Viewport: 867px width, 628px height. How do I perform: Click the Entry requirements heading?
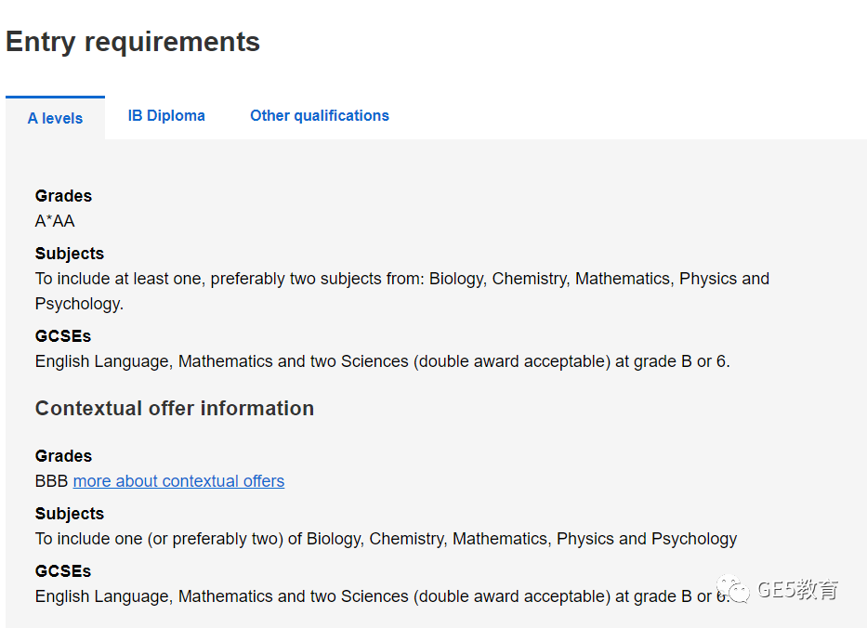(133, 42)
